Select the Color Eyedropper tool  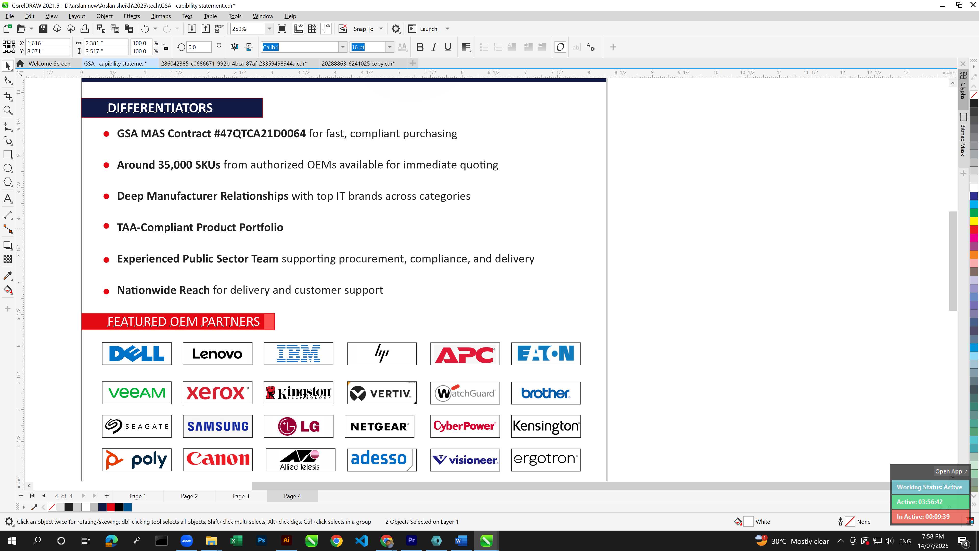(x=8, y=276)
